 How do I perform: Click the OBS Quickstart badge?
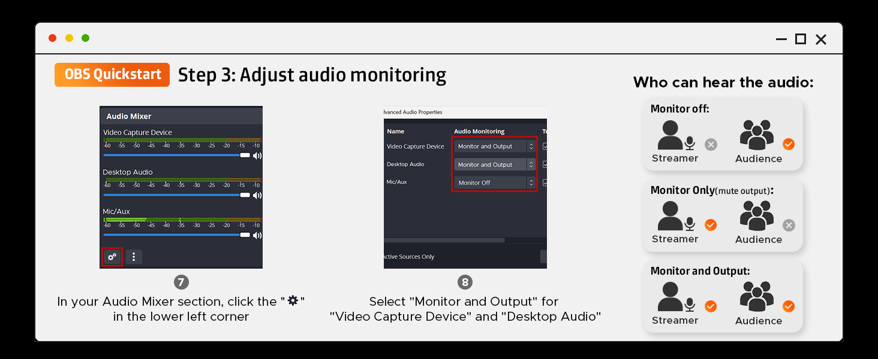pos(112,74)
